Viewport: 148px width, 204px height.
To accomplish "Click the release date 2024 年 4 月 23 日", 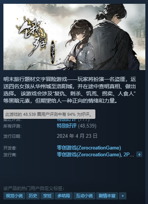I will [77, 136].
